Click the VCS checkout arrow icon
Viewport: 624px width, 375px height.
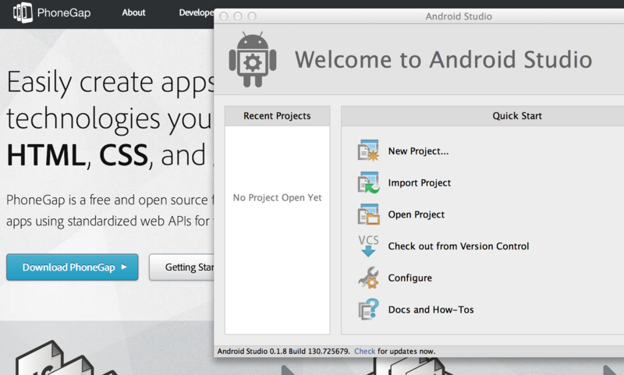coord(368,246)
